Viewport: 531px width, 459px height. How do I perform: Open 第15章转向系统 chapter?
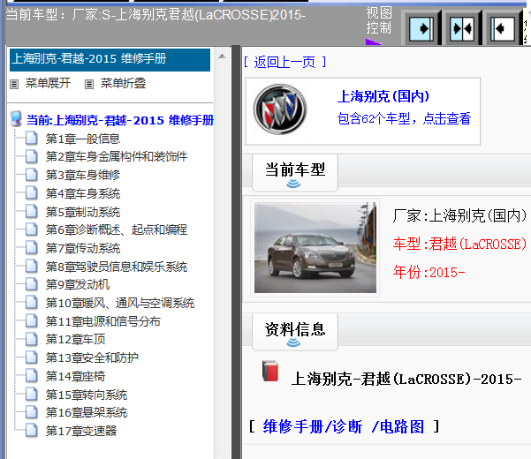(87, 395)
